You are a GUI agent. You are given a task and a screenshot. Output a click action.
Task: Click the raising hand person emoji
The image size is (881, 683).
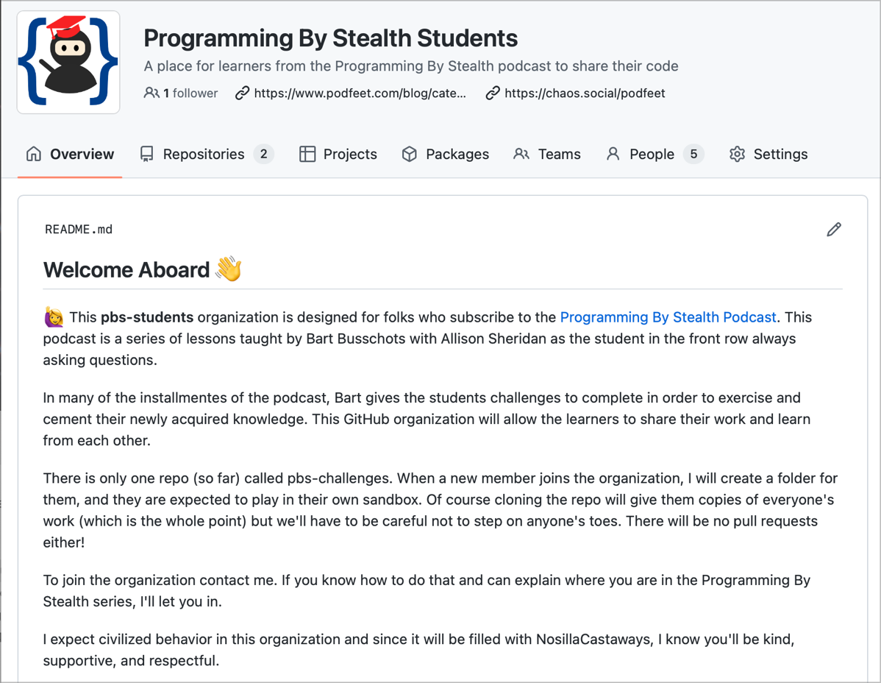pos(54,317)
